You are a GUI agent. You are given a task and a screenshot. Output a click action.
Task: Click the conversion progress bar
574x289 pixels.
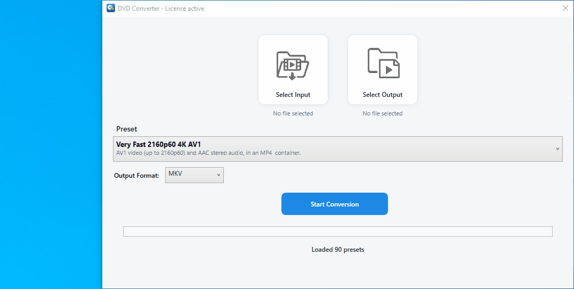coord(337,232)
